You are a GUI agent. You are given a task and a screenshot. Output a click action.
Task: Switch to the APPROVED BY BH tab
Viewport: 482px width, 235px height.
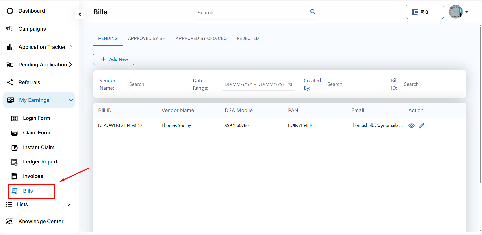click(x=147, y=38)
